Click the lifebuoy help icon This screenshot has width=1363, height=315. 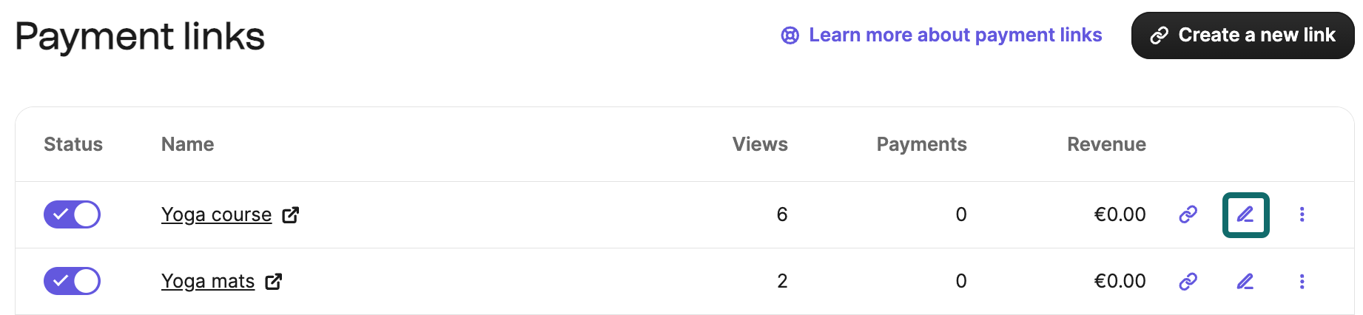[790, 35]
